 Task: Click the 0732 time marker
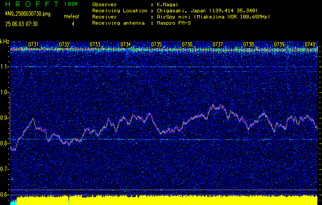pyautogui.click(x=64, y=44)
